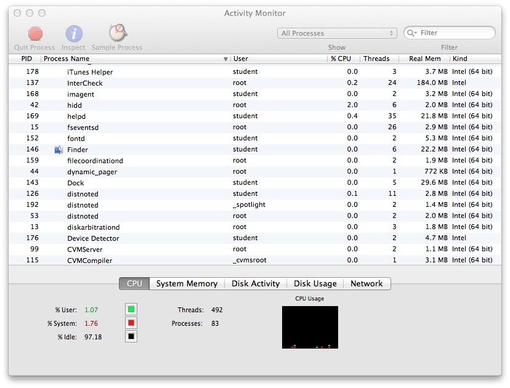
Task: Click the 772 KB memory value
Action: (x=436, y=171)
